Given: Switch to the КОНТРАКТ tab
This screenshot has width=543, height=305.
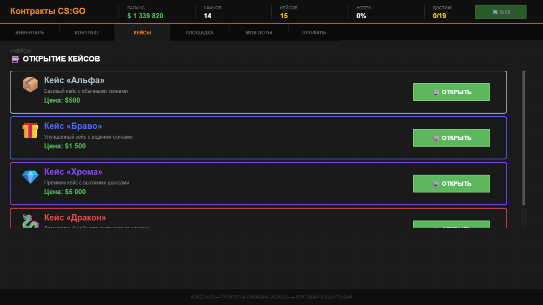Looking at the screenshot, I should tap(87, 33).
